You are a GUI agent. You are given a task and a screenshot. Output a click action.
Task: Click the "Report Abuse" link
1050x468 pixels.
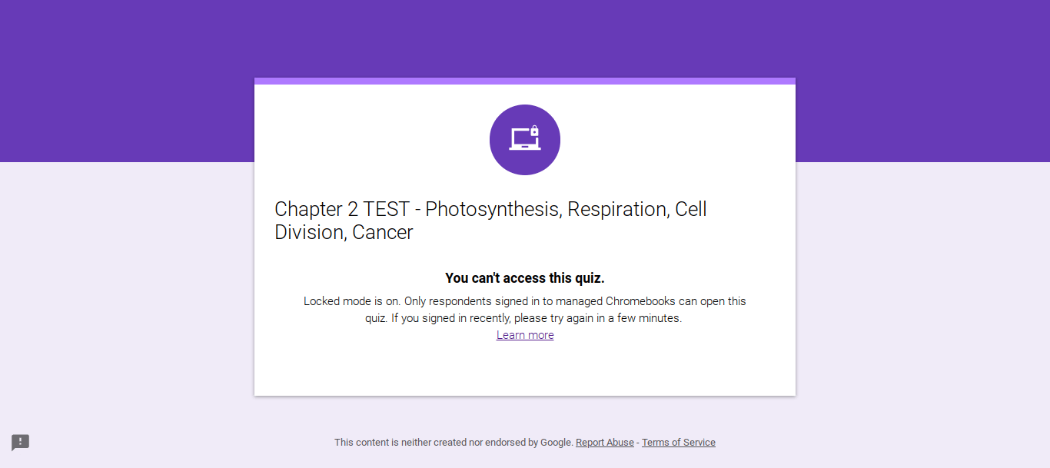605,443
